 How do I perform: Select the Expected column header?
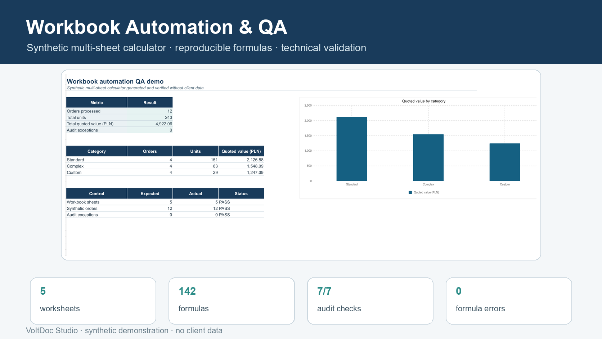click(150, 193)
